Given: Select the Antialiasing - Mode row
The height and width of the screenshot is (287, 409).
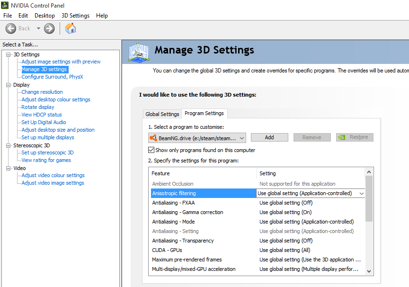Looking at the screenshot, I should click(x=258, y=222).
